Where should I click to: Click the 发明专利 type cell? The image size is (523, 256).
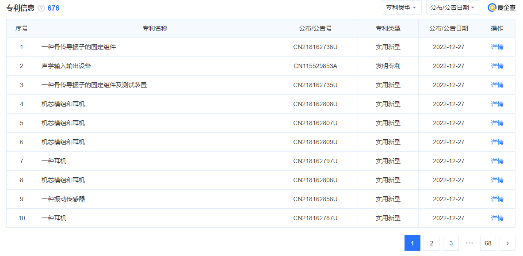click(388, 66)
